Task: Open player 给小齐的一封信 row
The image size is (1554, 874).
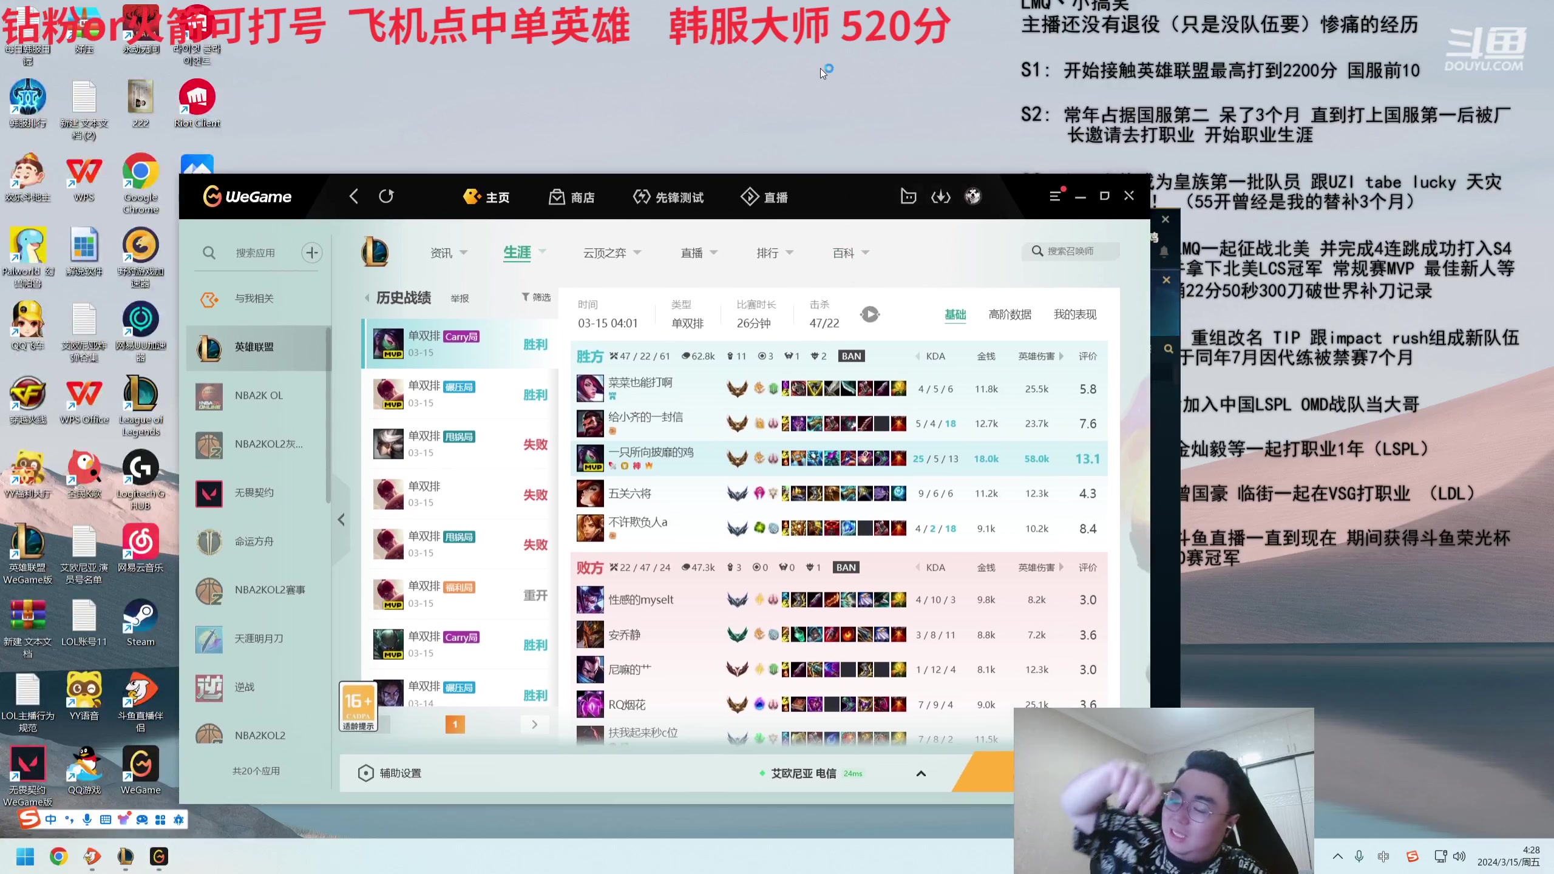Action: [839, 424]
